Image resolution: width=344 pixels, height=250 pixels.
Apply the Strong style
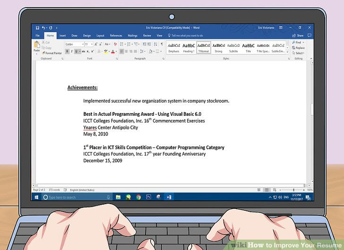coord(218,48)
